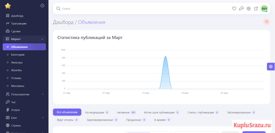The image size is (275, 133).
Task: Open settings gear icon in top bar
Action: pos(249,8)
